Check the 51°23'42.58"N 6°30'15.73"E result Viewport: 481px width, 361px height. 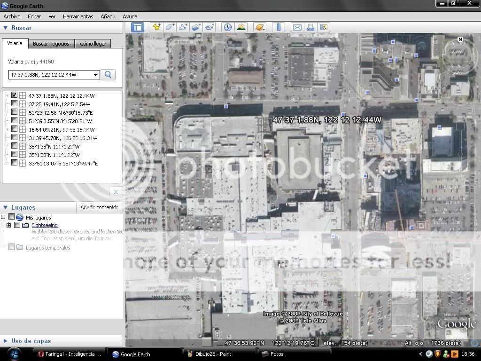pos(14,112)
